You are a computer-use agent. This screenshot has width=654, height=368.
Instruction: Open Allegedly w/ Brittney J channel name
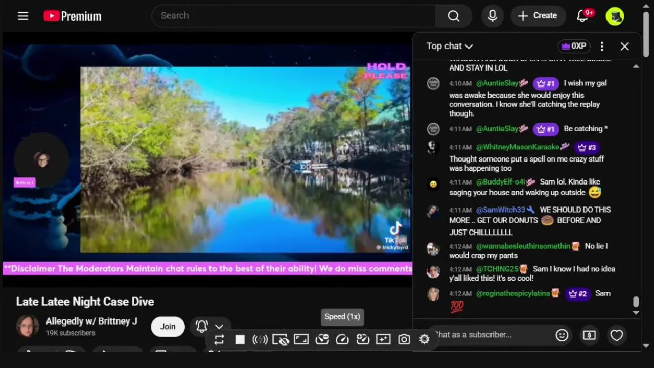pyautogui.click(x=91, y=321)
